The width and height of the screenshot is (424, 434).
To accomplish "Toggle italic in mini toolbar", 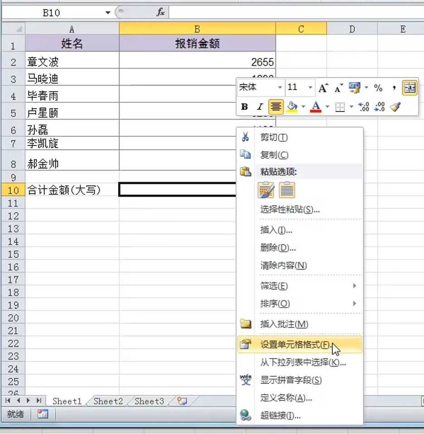I will click(260, 107).
